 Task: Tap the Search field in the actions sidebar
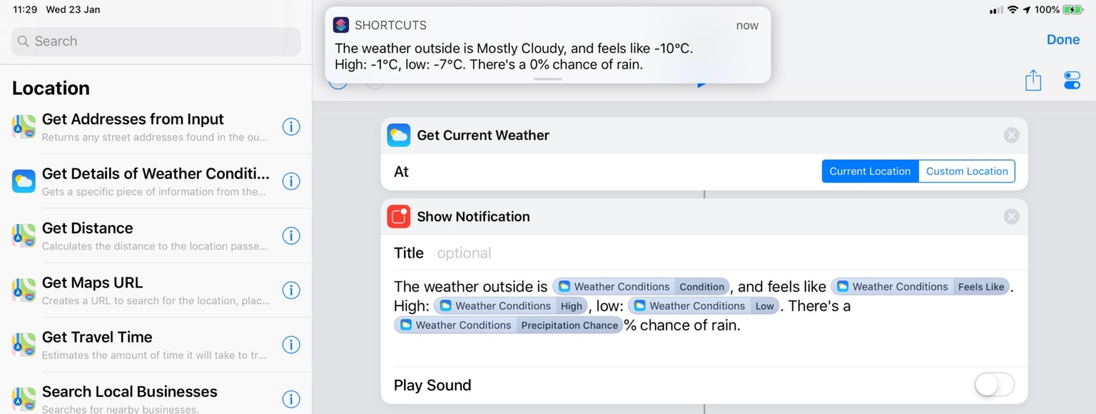[x=156, y=41]
